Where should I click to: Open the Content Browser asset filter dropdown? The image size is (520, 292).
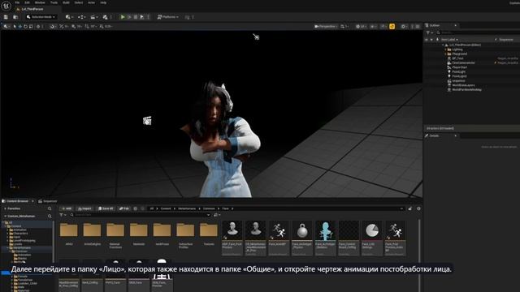[x=63, y=215]
